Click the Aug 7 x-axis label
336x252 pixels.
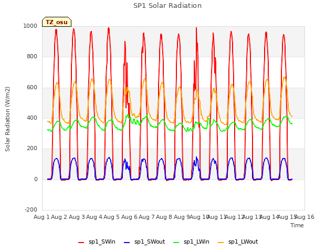point(146,217)
